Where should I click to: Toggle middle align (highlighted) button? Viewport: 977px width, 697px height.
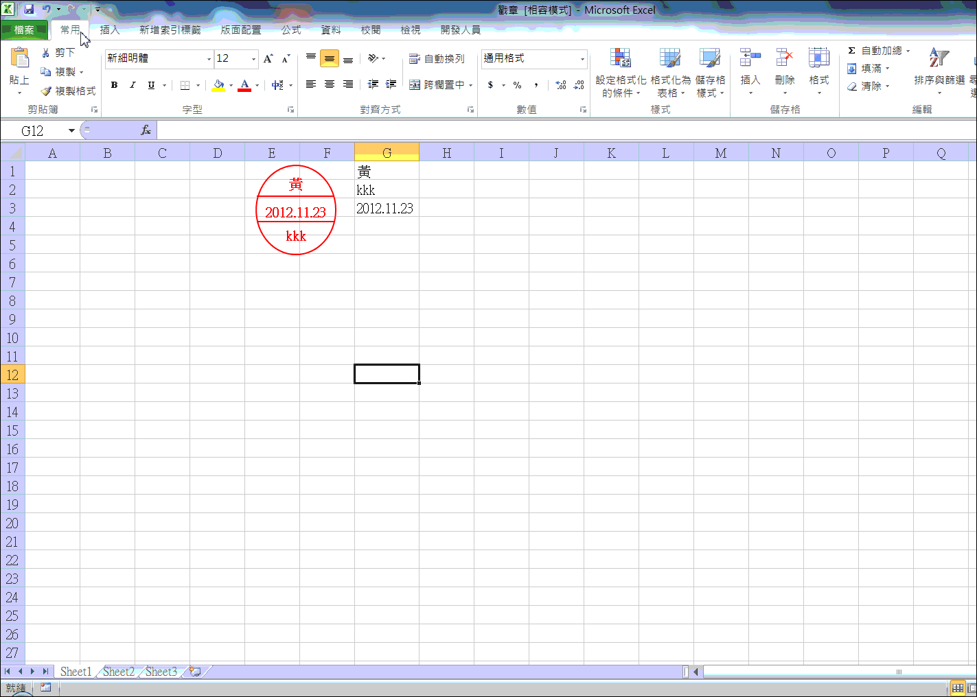tap(330, 59)
